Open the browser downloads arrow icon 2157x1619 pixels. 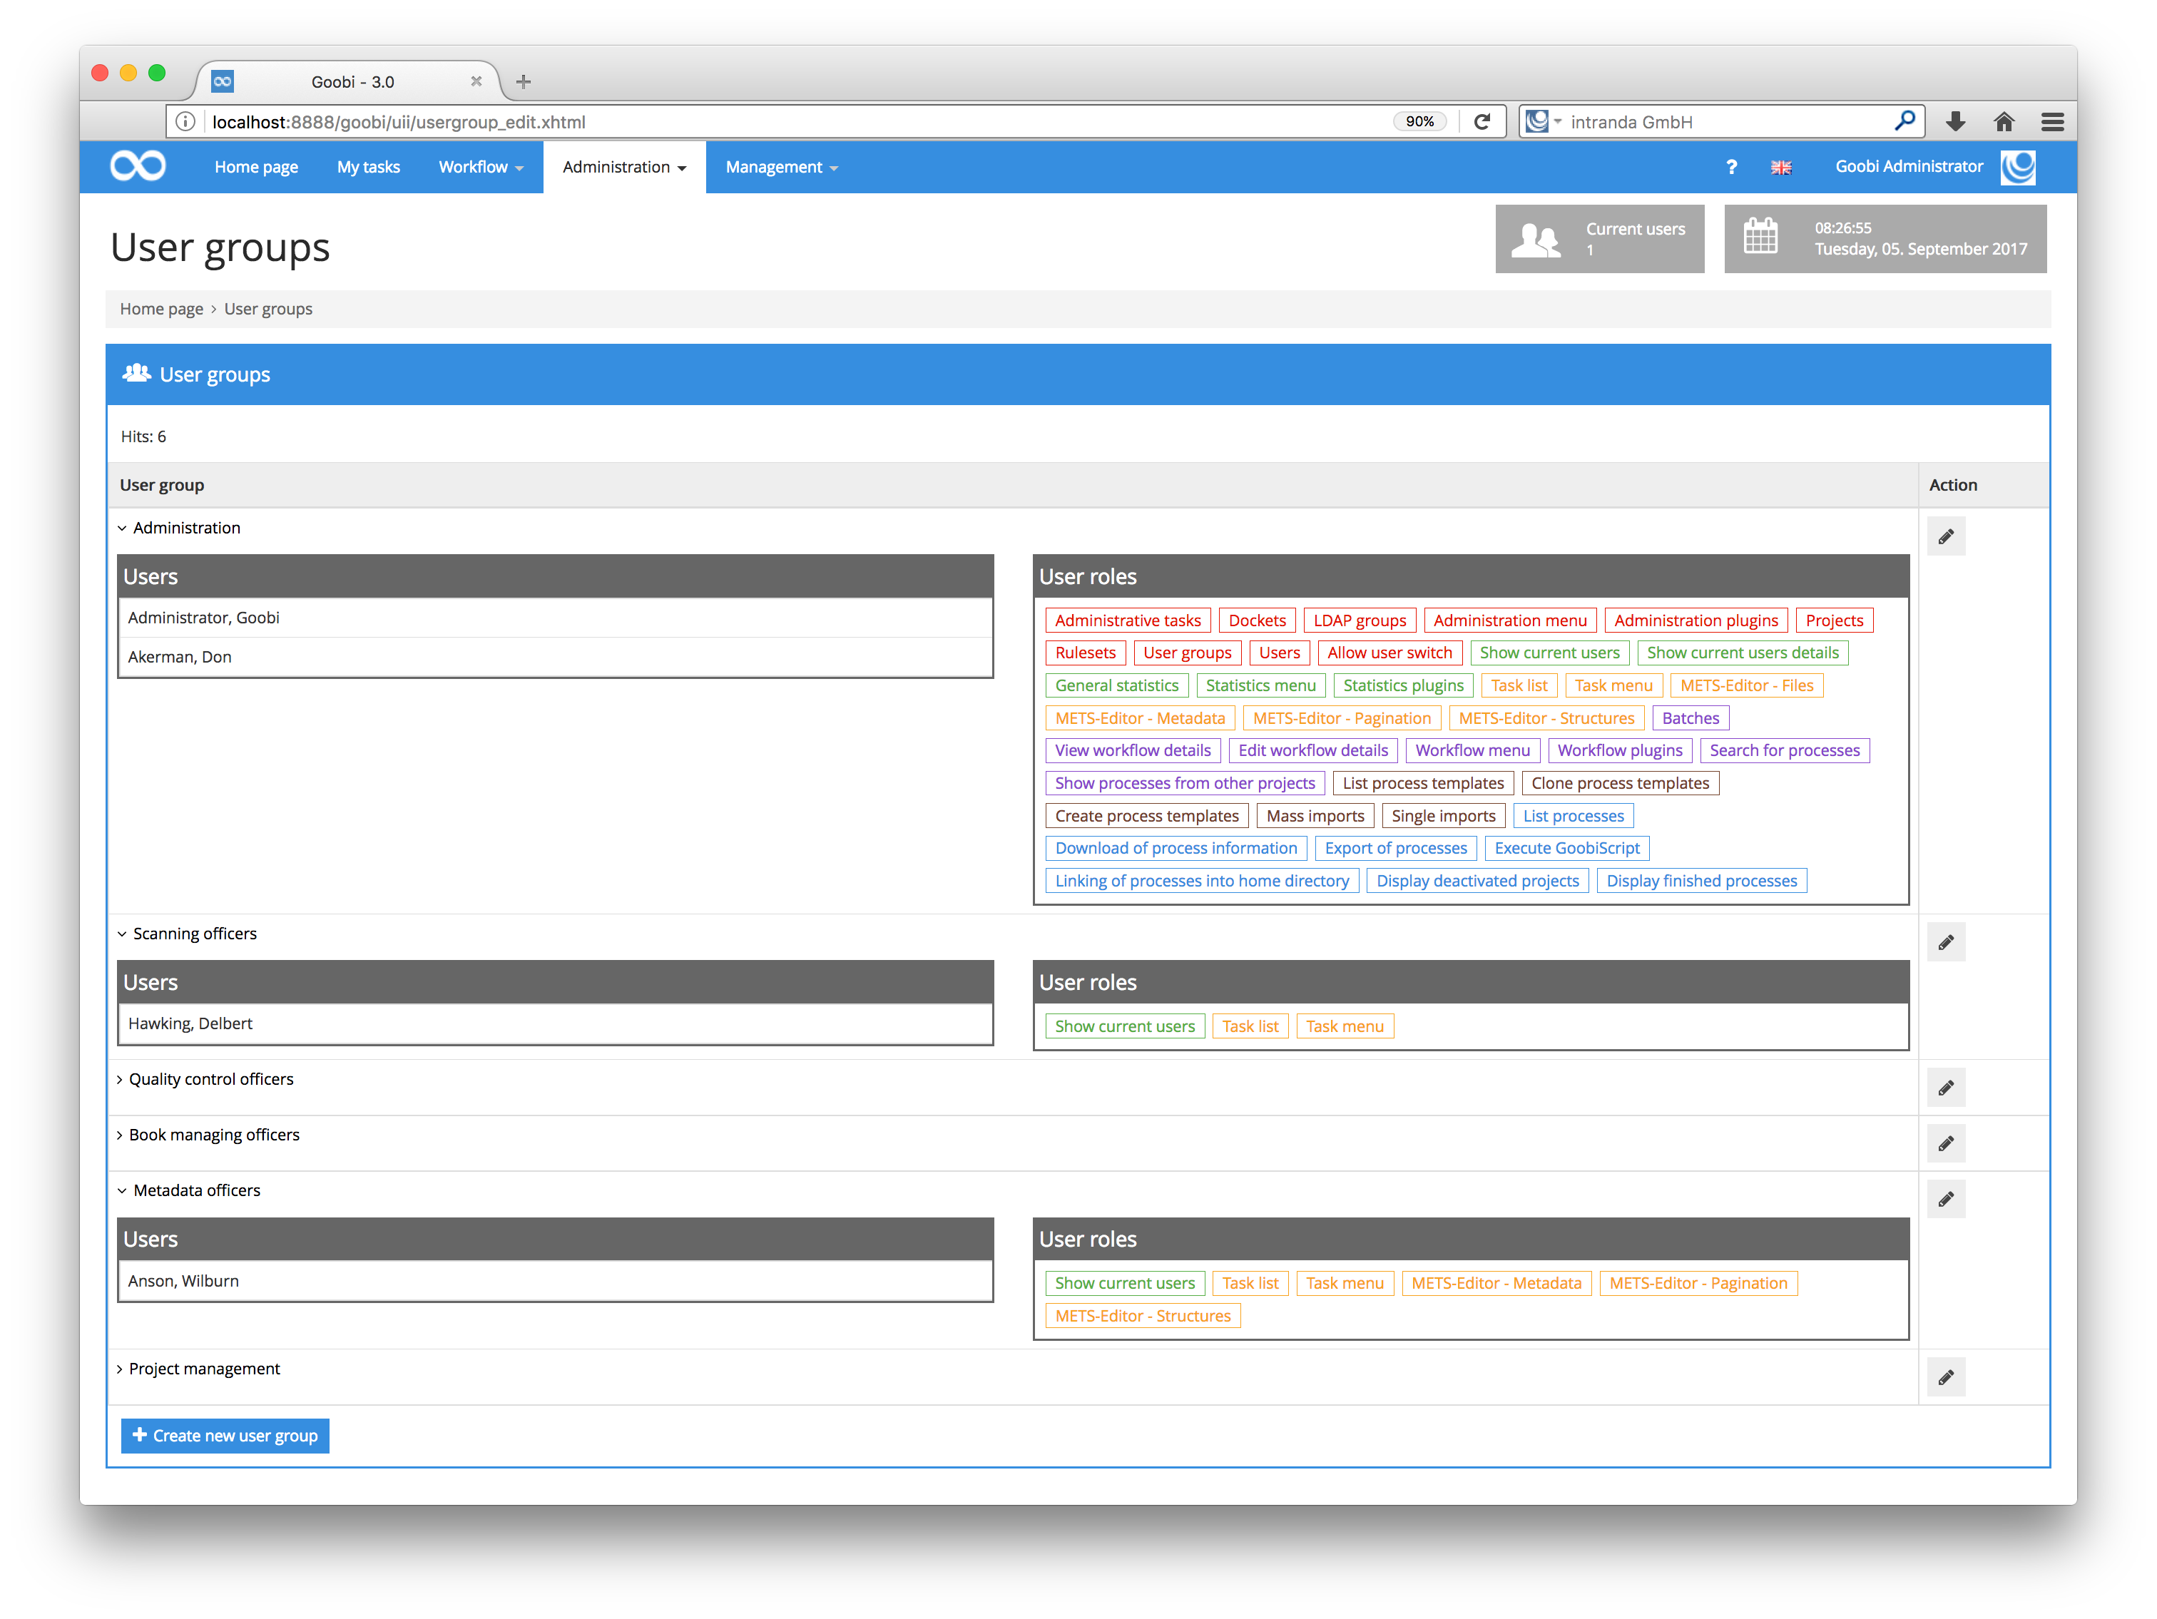coord(1955,121)
